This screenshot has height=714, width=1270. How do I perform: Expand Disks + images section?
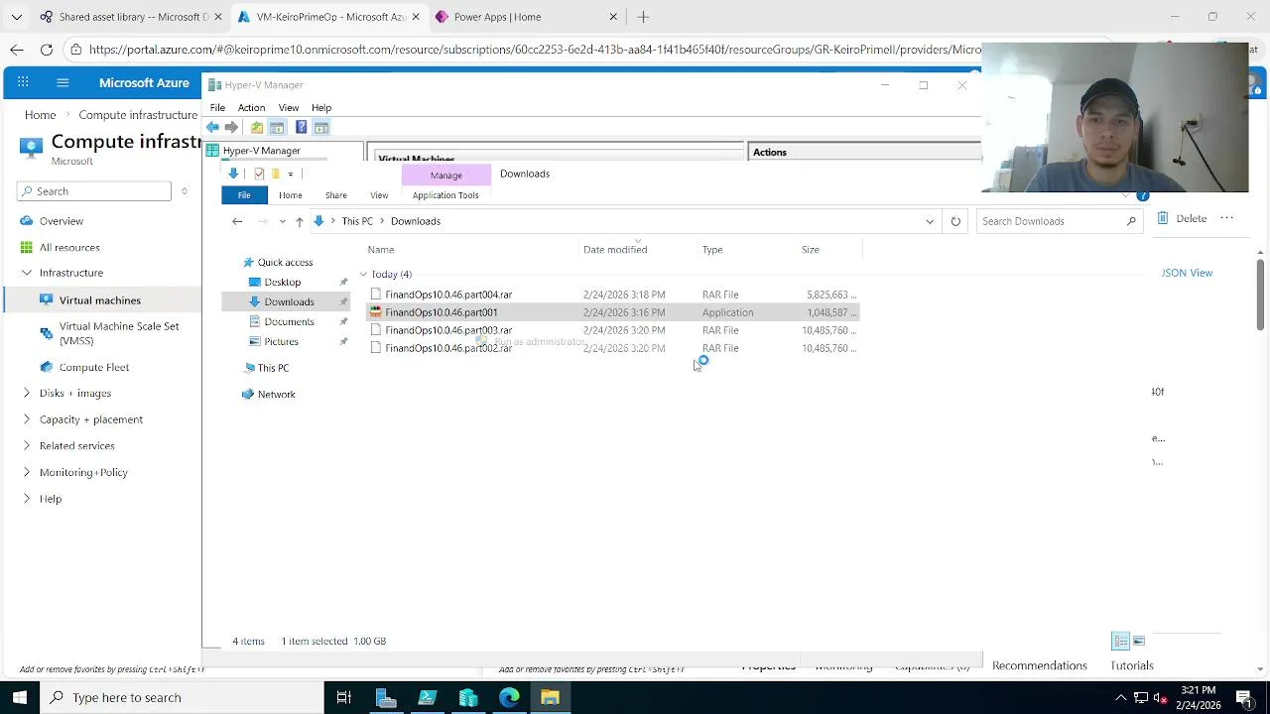(x=27, y=393)
